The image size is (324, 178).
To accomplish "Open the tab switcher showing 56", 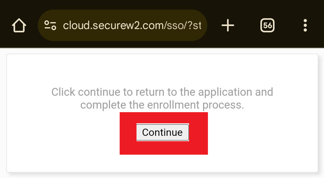I will pyautogui.click(x=267, y=25).
